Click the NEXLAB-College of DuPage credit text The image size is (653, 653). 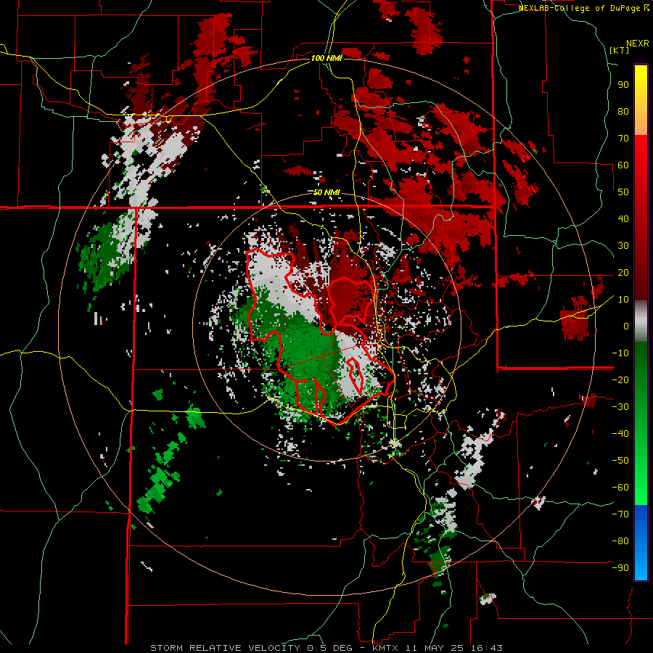click(x=583, y=8)
